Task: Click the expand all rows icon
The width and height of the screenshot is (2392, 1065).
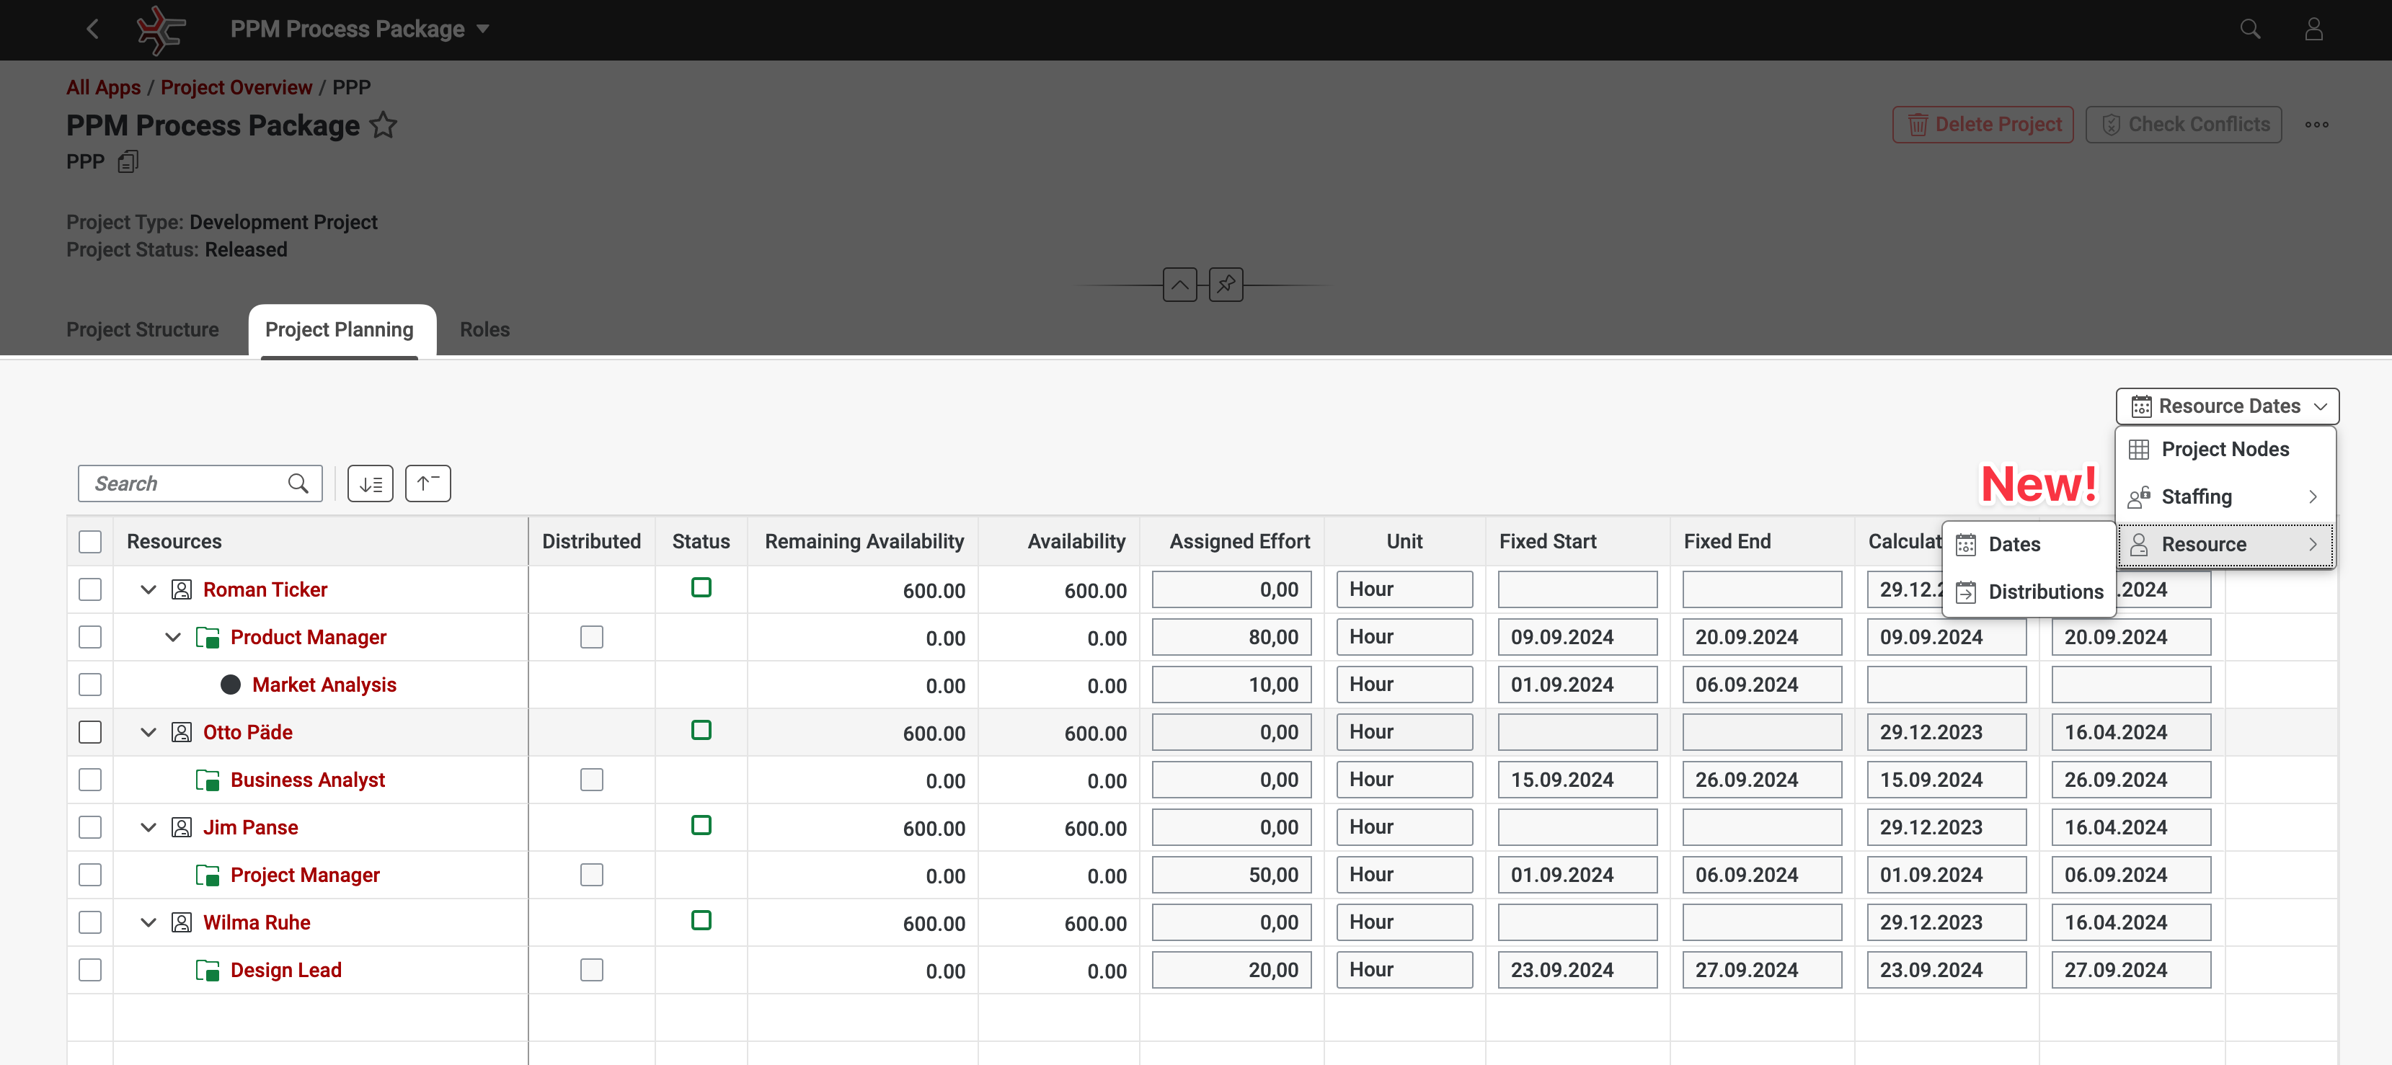Action: pos(371,484)
